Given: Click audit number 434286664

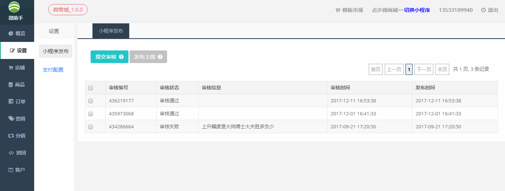Looking at the screenshot, I should tap(121, 127).
